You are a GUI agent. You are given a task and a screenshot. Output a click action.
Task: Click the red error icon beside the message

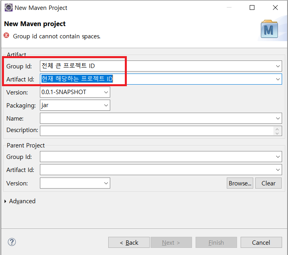[x=6, y=35]
